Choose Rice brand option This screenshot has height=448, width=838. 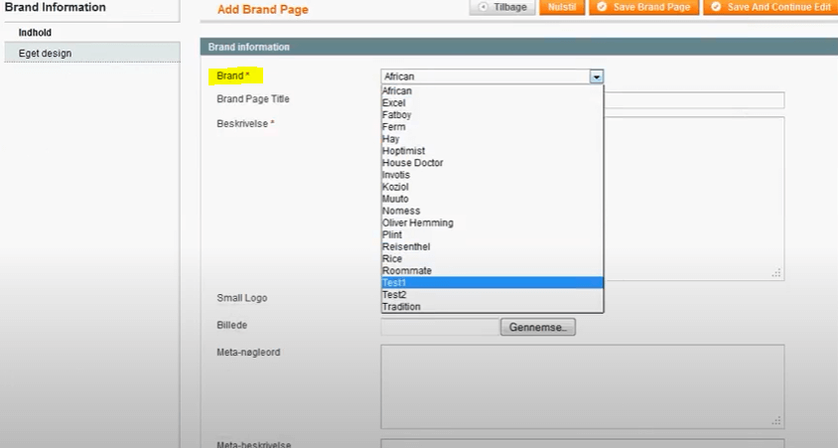click(x=492, y=258)
